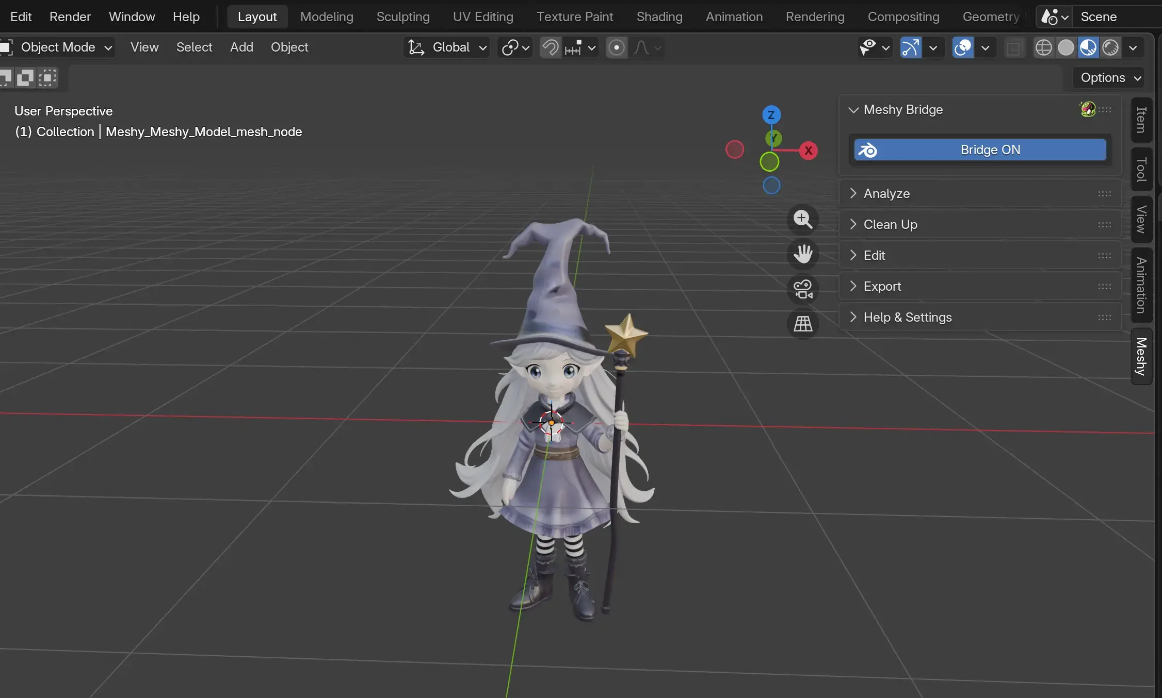Open the scene browse icon dropdown
The height and width of the screenshot is (698, 1162).
click(x=1054, y=17)
